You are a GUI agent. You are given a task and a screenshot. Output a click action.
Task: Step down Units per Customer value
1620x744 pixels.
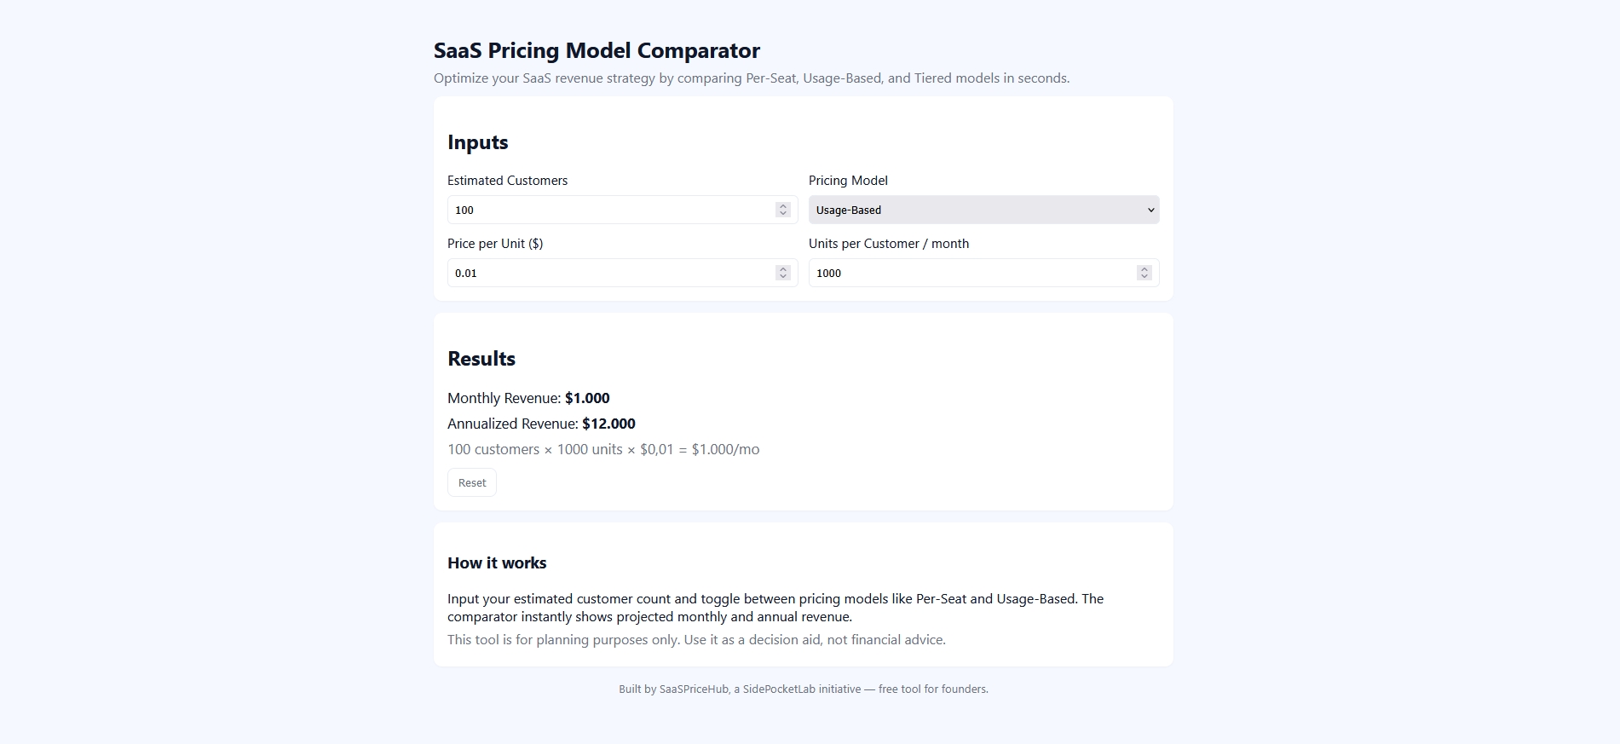point(1144,277)
